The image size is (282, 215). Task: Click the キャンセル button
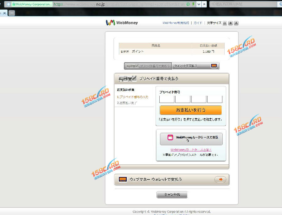(x=172, y=195)
